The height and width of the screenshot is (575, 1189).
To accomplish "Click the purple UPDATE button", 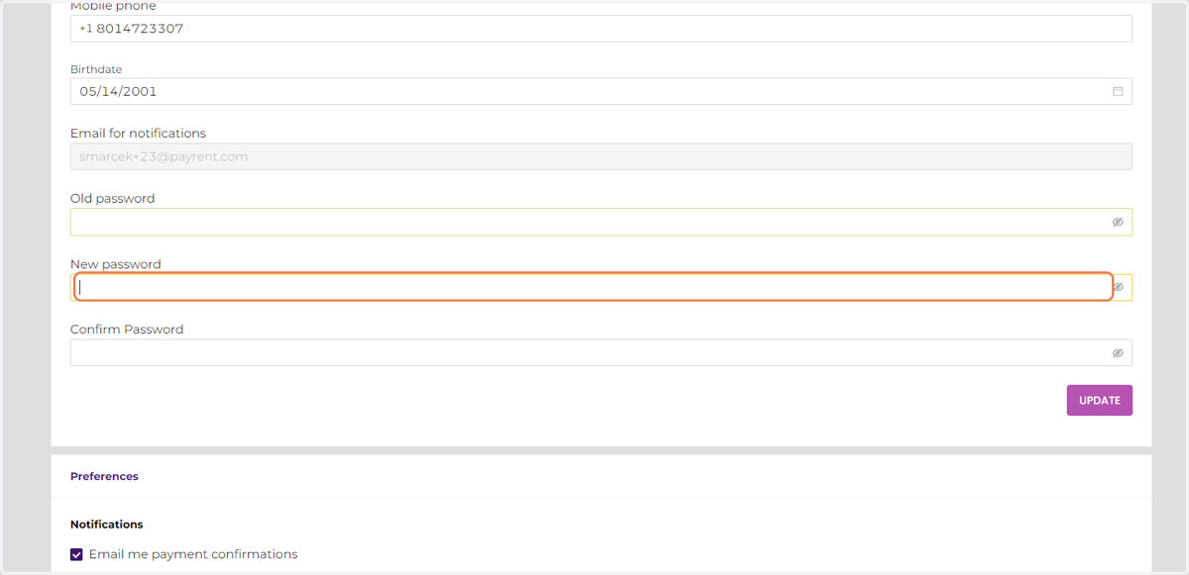I will tap(1099, 400).
